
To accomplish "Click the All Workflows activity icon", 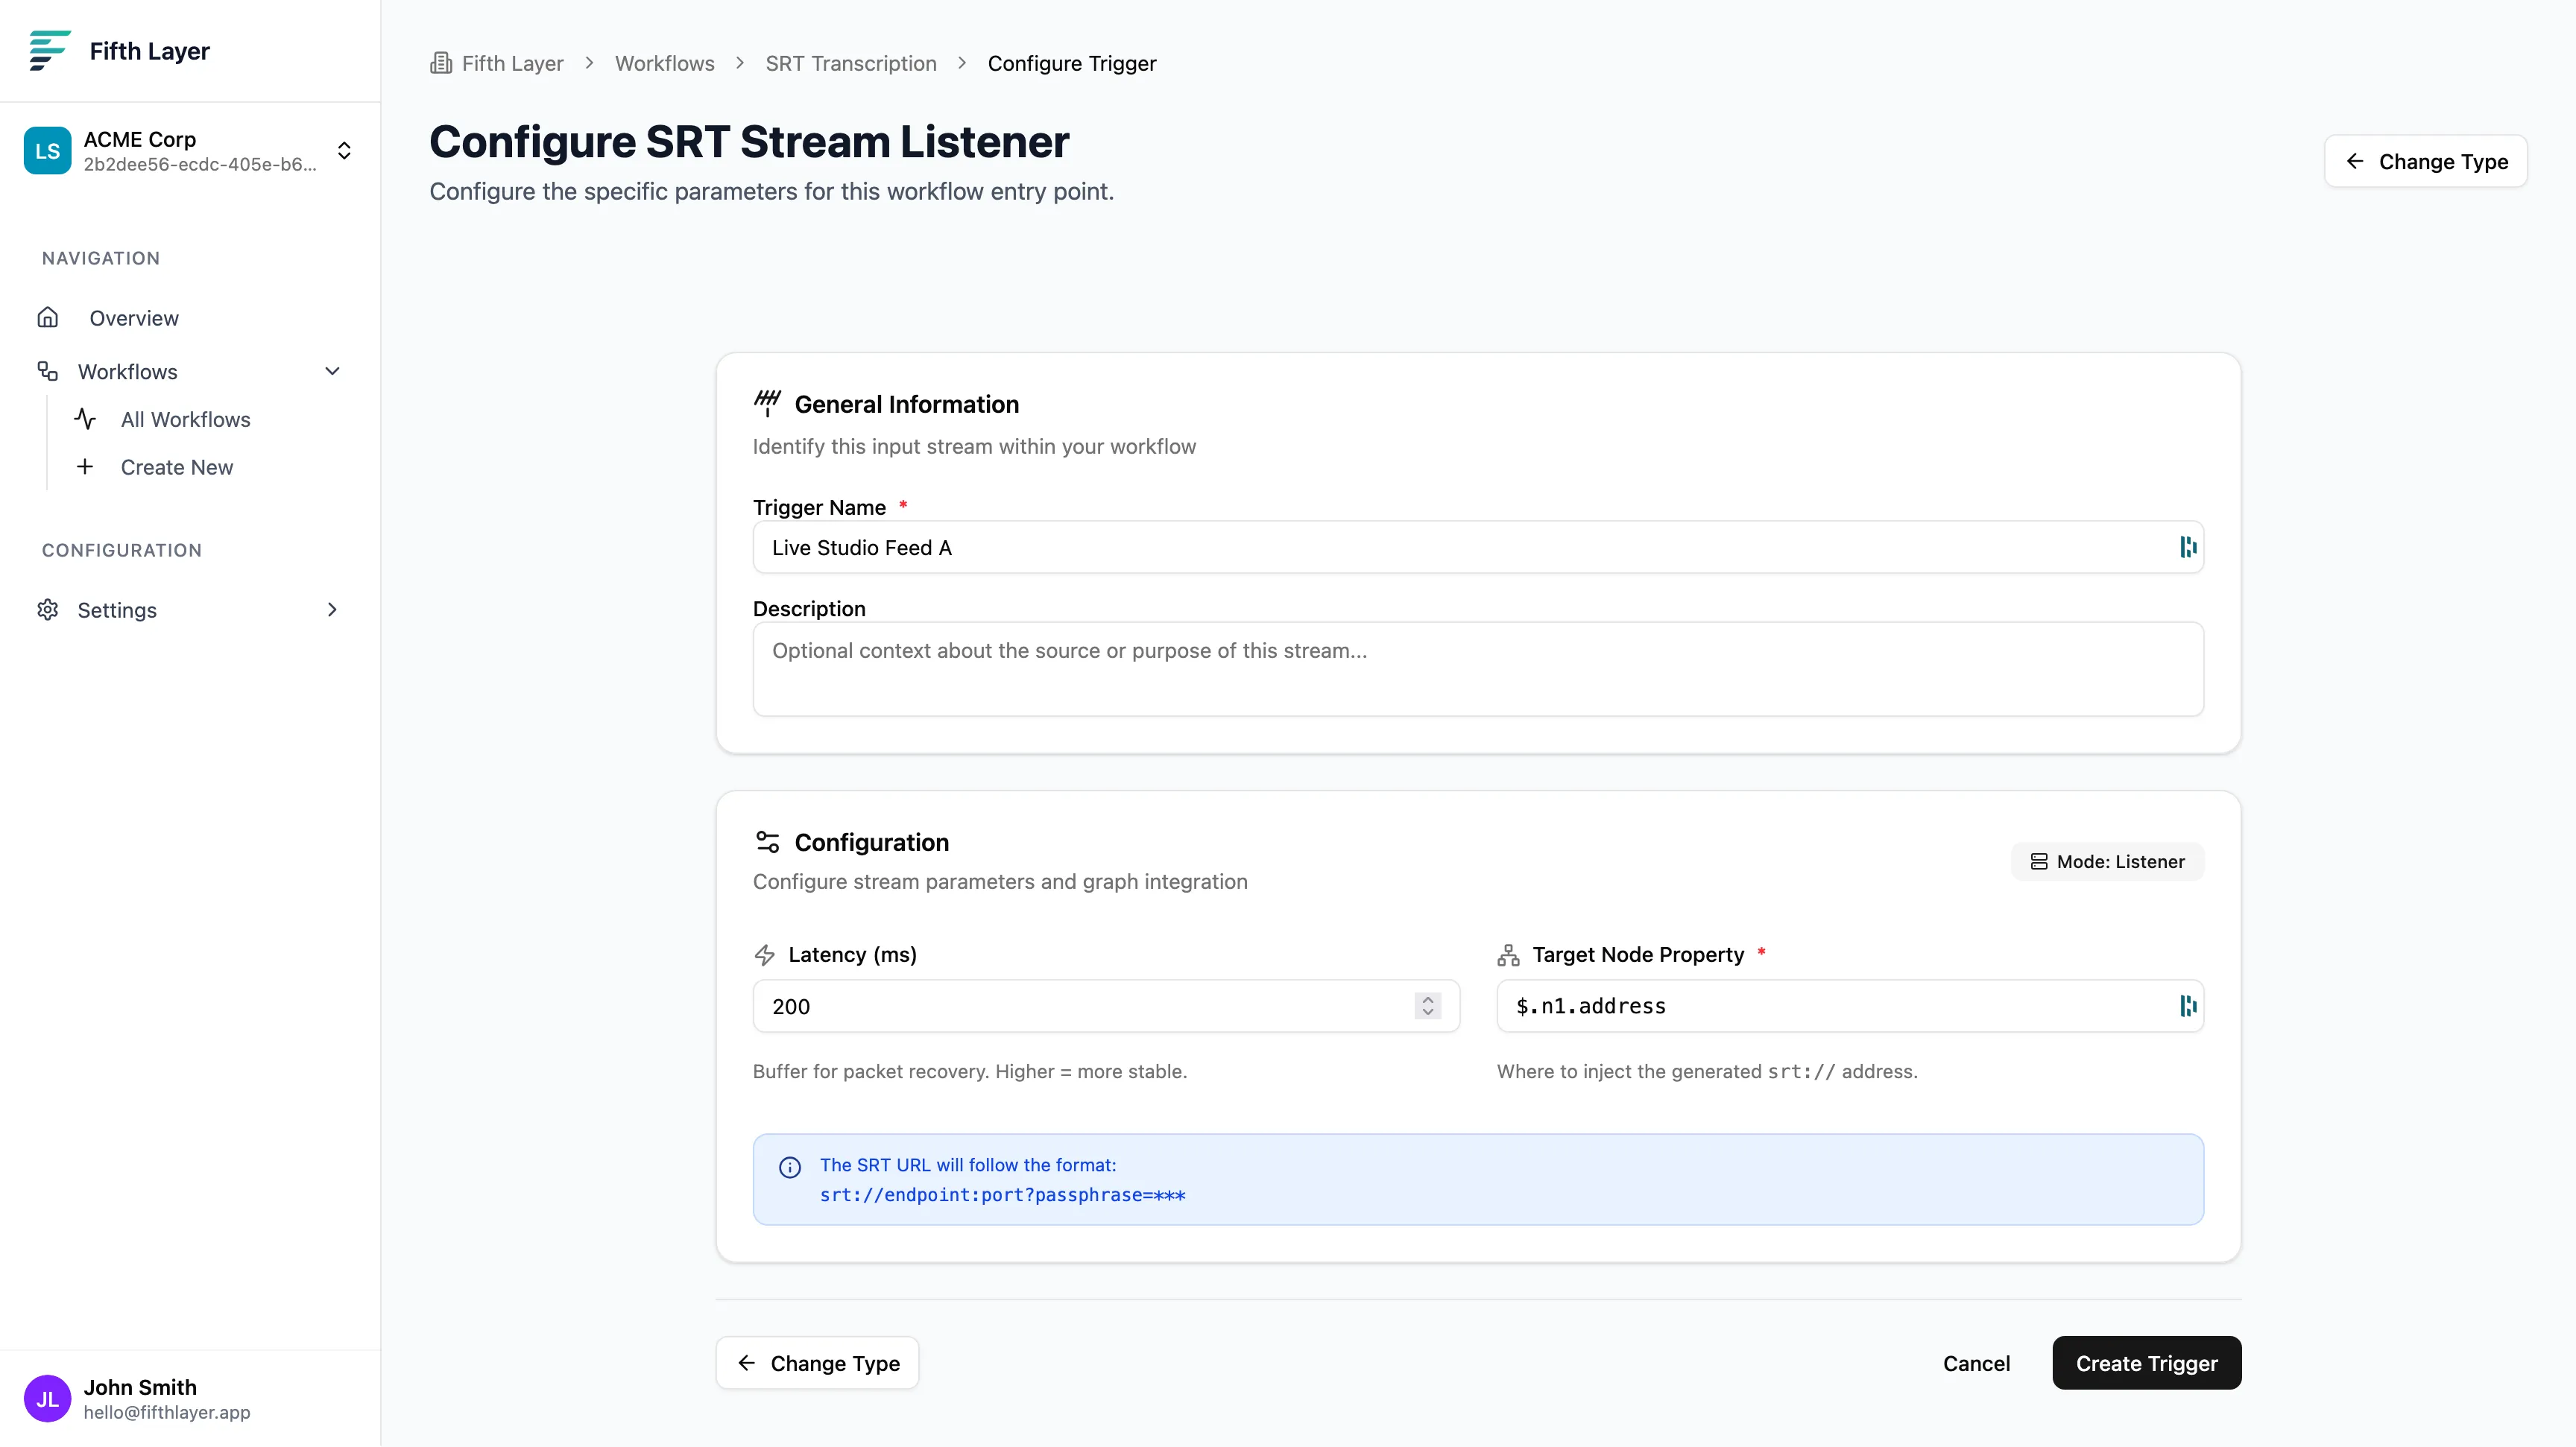I will [x=85, y=419].
